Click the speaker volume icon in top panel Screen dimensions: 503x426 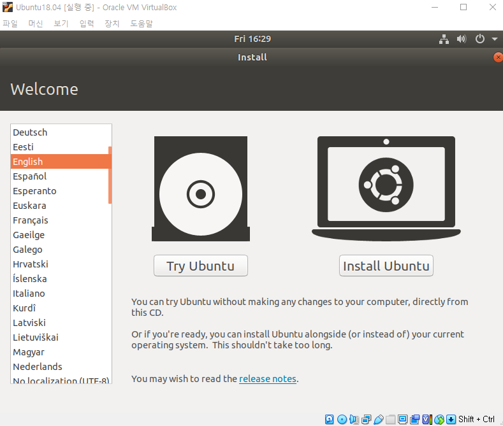pyautogui.click(x=462, y=39)
